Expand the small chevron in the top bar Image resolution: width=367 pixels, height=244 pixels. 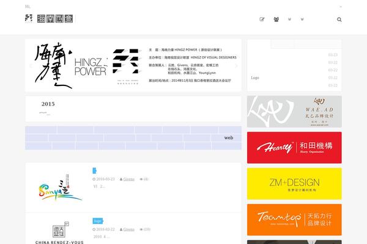(341, 7)
